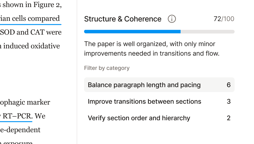Click the 'Filter by category' label
254x144 pixels.
click(x=107, y=68)
